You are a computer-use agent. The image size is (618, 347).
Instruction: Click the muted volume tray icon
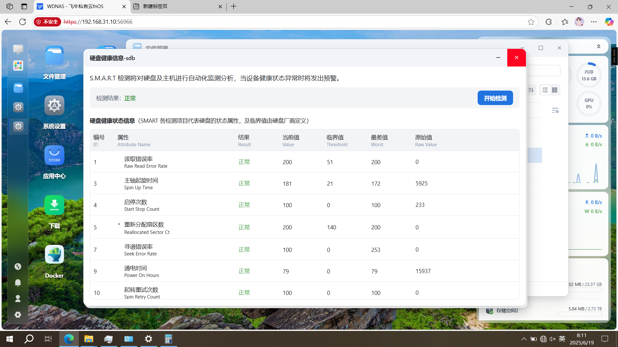pyautogui.click(x=553, y=339)
